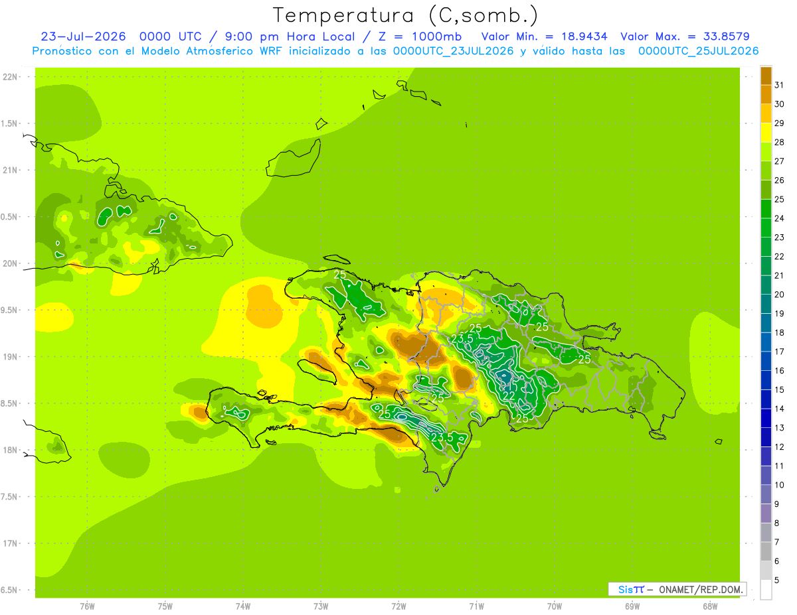The height and width of the screenshot is (615, 797).
Task: Click the 25 contour label over northern Haiti
Action: (x=340, y=273)
